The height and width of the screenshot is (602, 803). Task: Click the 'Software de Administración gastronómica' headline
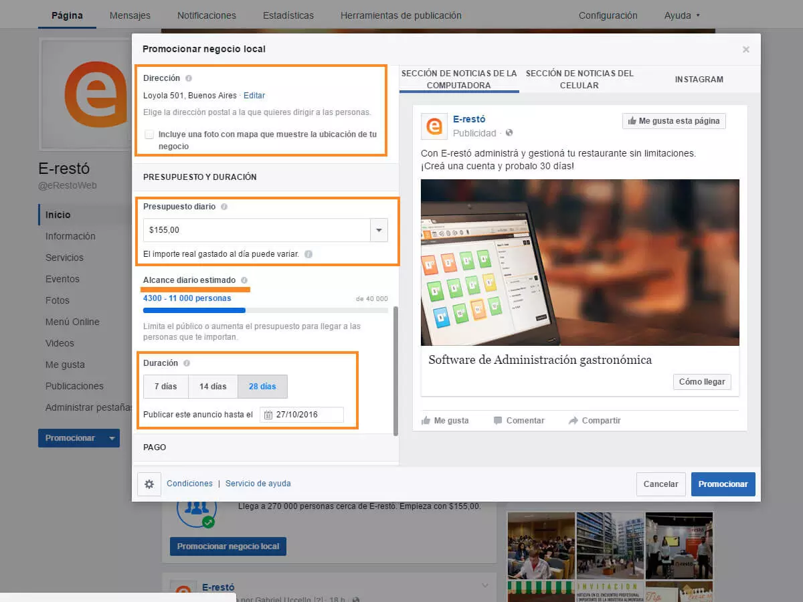pos(540,360)
